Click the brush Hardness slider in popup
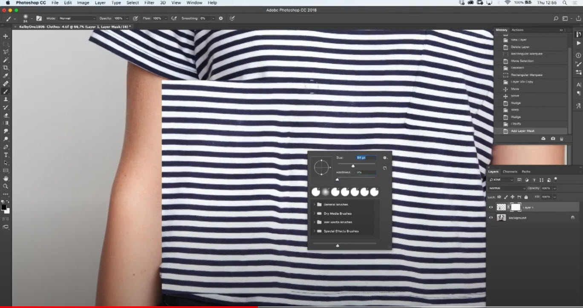Viewport: 583px width, 308px height. [356, 179]
